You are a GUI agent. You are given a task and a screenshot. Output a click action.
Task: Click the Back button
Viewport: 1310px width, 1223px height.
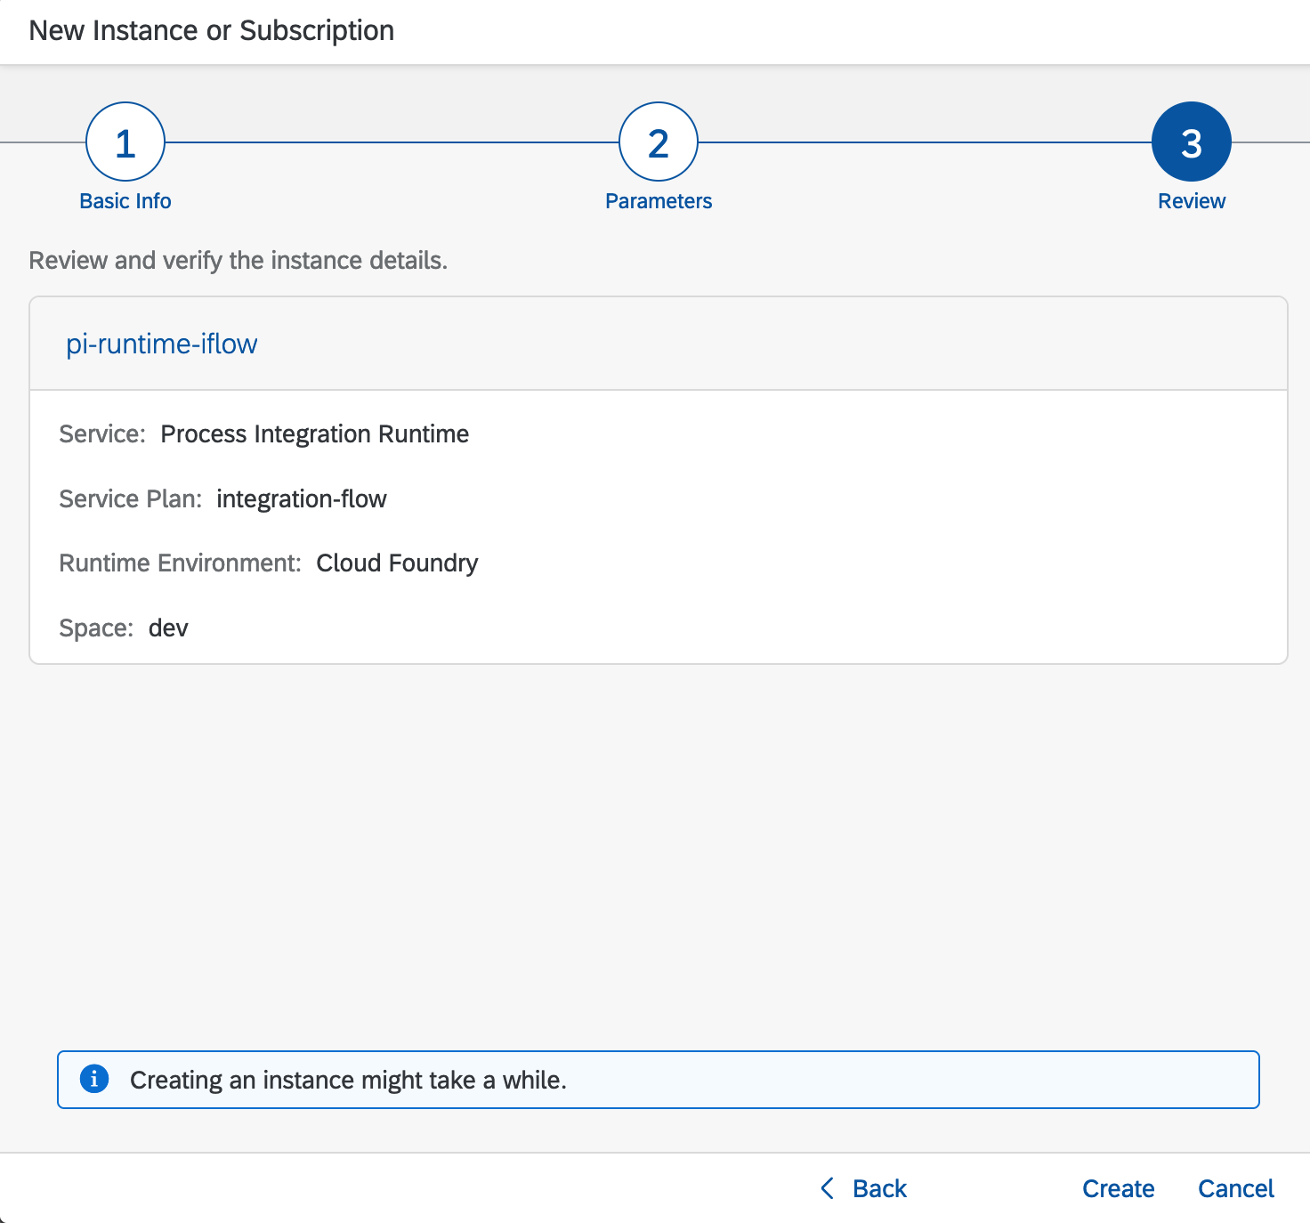click(x=863, y=1188)
